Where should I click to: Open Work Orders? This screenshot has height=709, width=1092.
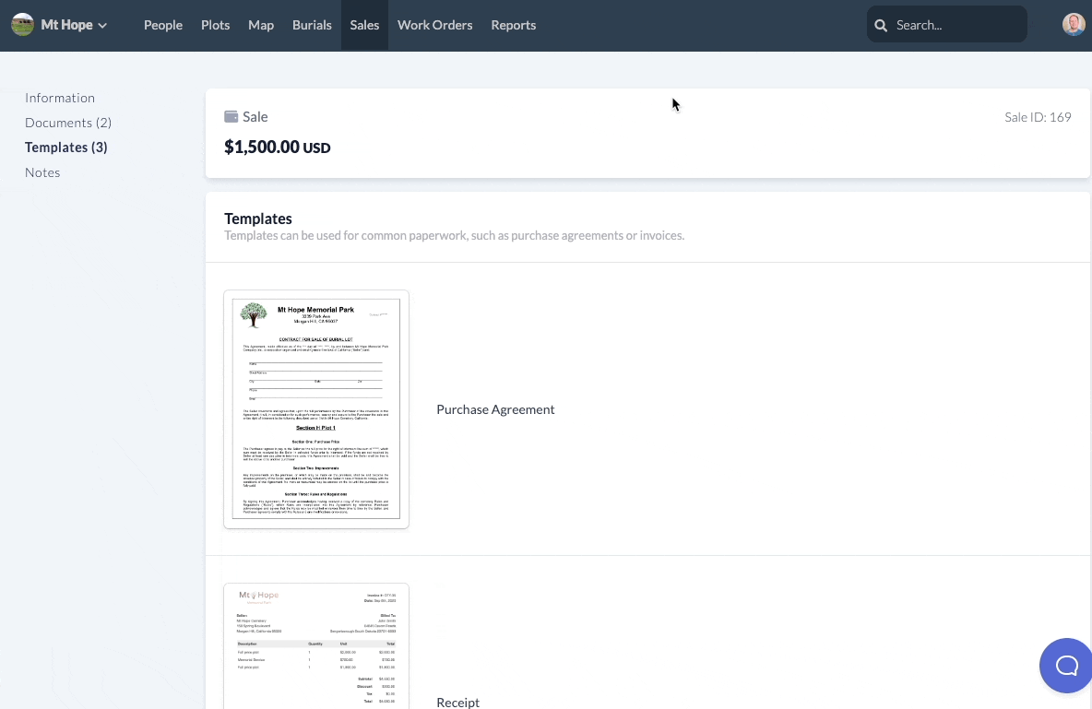[434, 25]
